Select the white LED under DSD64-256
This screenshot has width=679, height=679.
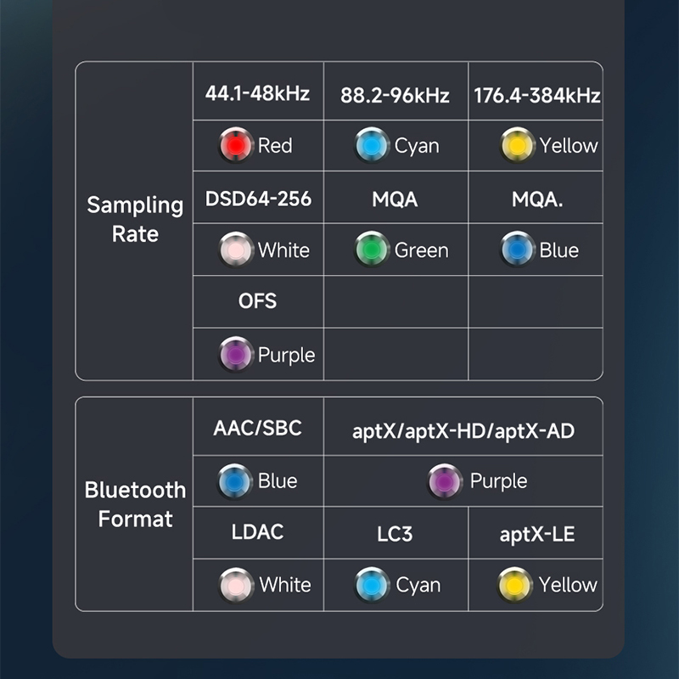click(237, 250)
